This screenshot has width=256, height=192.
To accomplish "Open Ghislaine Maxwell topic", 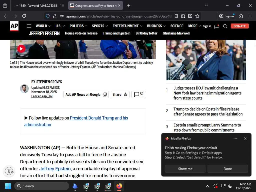I will point(176,33).
